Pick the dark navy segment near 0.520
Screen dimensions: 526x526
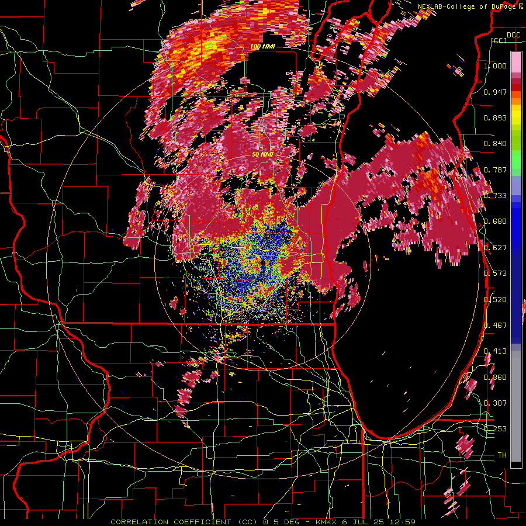coord(516,299)
